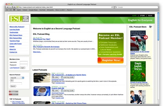Open the Google Maps bookmark
This screenshot has width=164, height=106.
(x=33, y=10)
